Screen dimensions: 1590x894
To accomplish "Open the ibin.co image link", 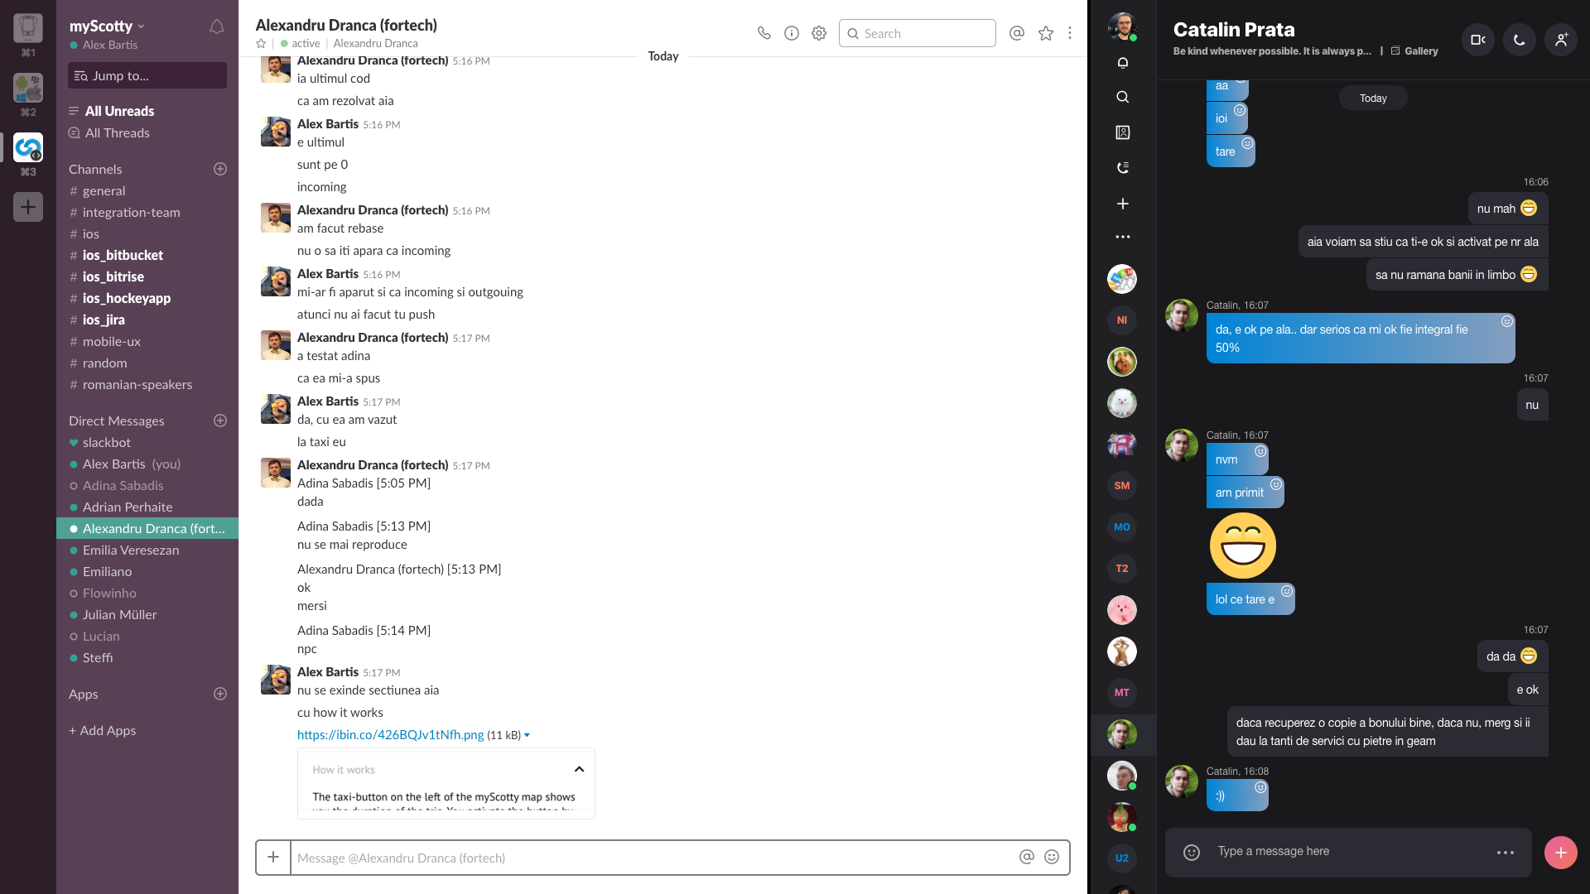I will tap(390, 735).
